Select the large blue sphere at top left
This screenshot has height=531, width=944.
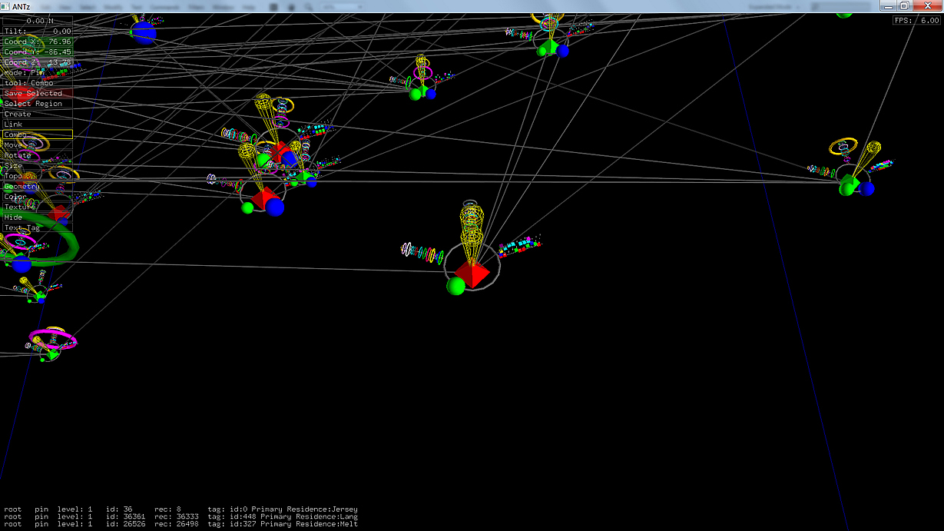tap(143, 32)
